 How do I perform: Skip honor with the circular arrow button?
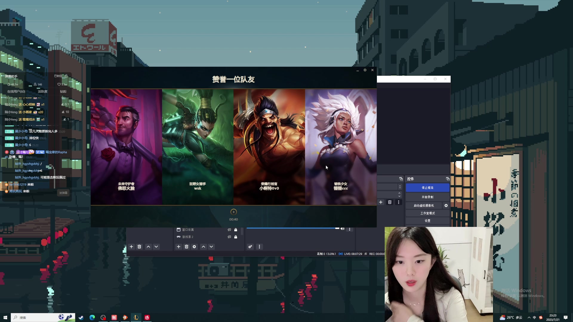click(233, 212)
